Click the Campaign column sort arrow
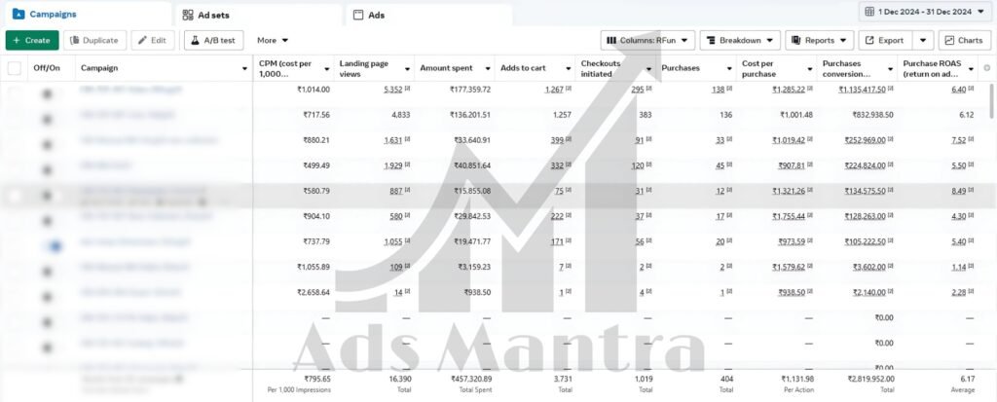The height and width of the screenshot is (402, 997). tap(244, 68)
